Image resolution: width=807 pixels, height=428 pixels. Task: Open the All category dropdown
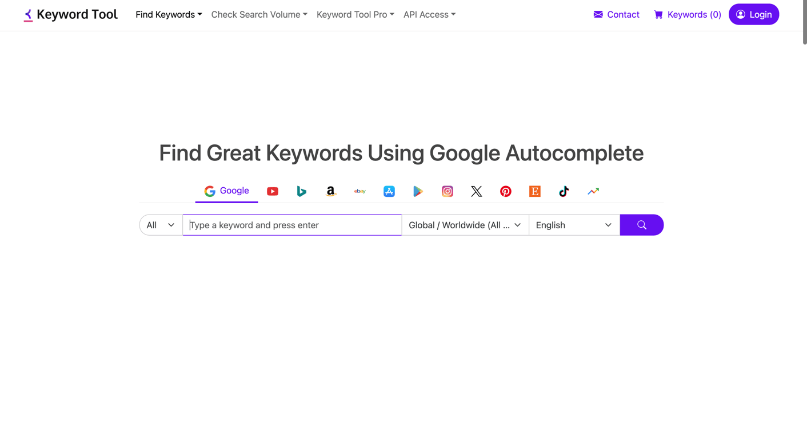point(160,225)
